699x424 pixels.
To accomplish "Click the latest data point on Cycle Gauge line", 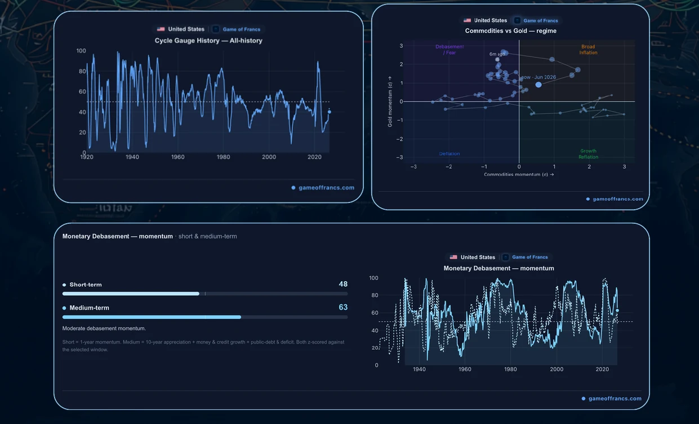I will (330, 112).
